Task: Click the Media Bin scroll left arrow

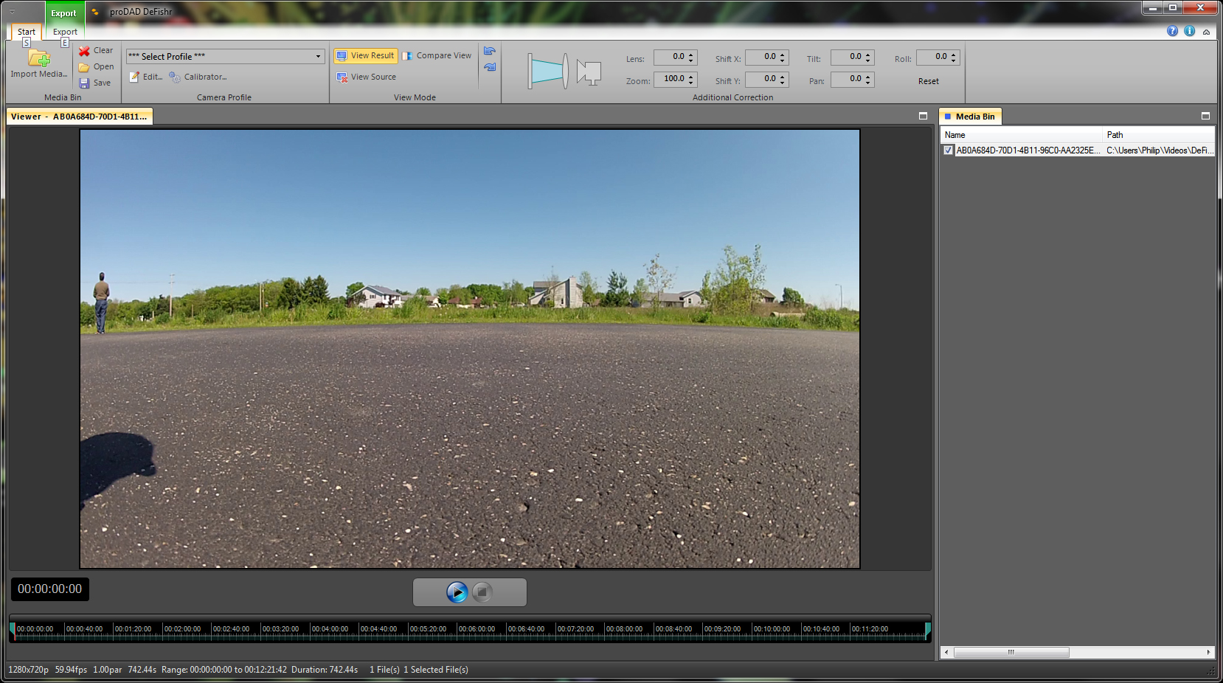Action: [x=947, y=653]
